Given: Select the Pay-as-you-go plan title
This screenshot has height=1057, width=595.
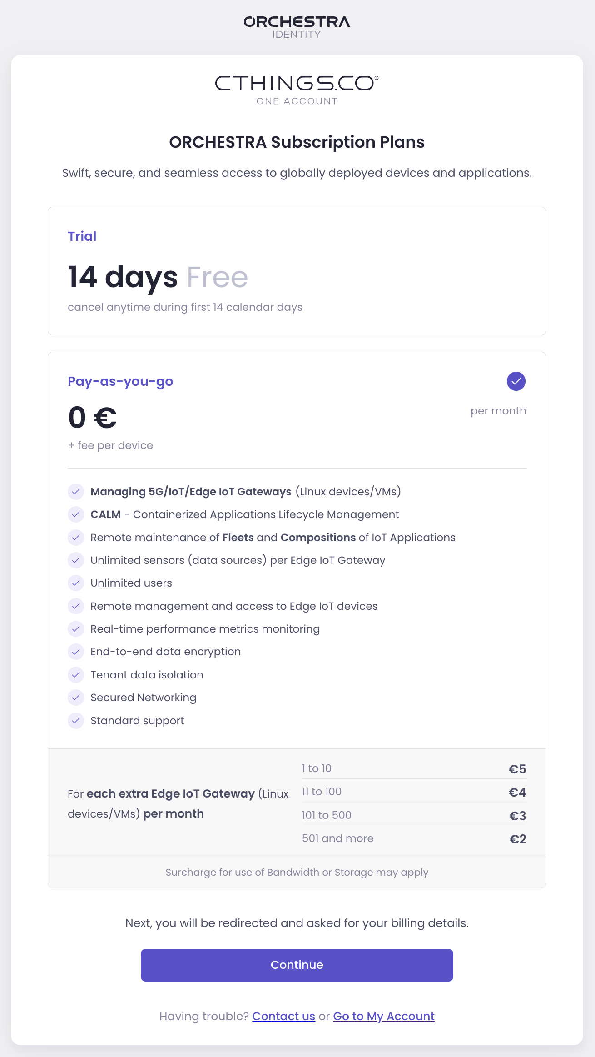Looking at the screenshot, I should [120, 381].
